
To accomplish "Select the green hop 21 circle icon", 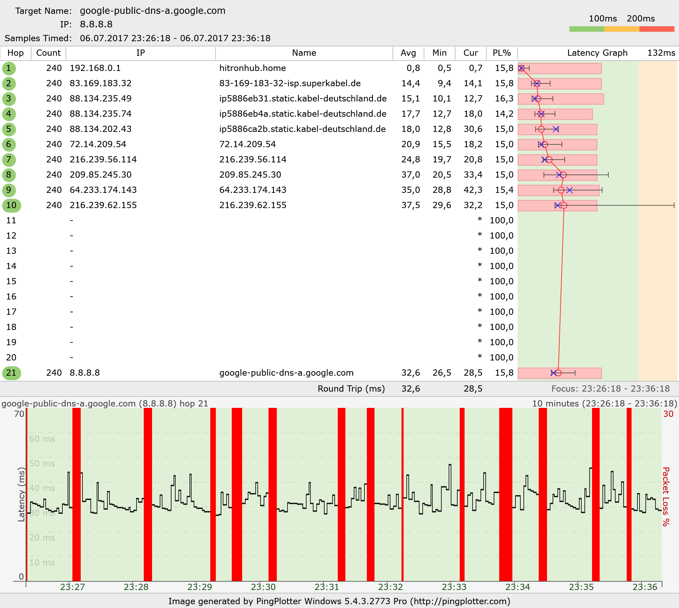I will pyautogui.click(x=11, y=373).
